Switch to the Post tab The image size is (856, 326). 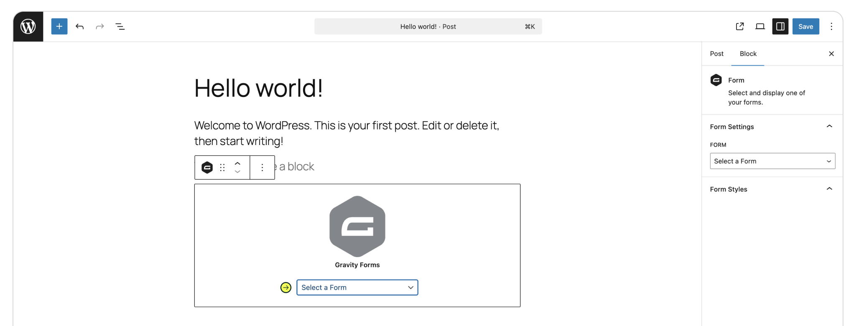tap(716, 53)
